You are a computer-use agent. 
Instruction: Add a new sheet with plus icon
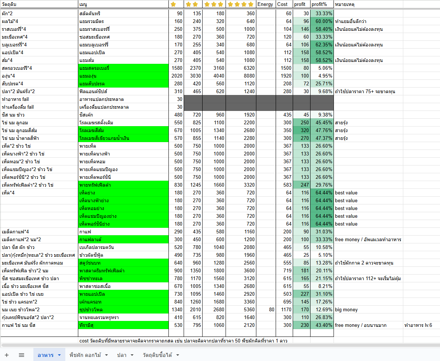(7, 355)
